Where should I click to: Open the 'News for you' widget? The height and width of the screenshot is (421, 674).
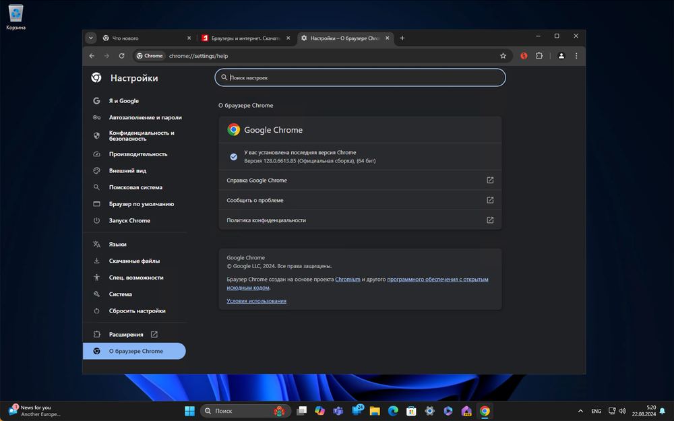click(x=35, y=411)
